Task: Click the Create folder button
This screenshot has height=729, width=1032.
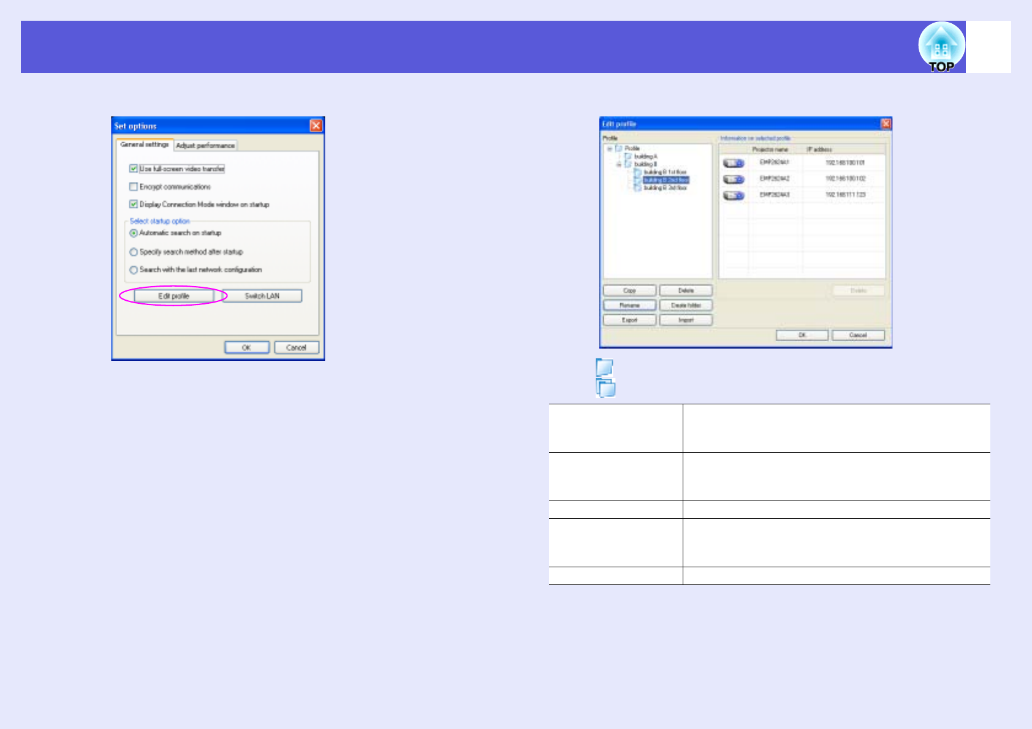Action: point(686,305)
